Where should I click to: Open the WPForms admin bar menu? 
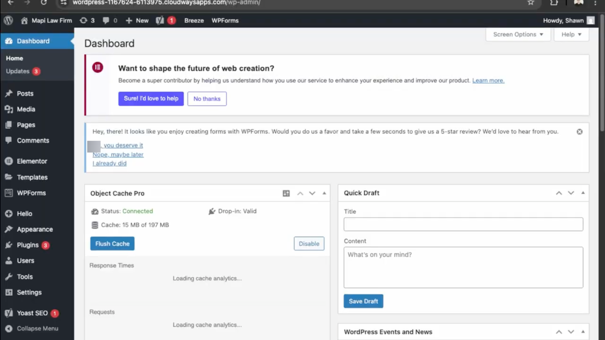click(x=225, y=20)
